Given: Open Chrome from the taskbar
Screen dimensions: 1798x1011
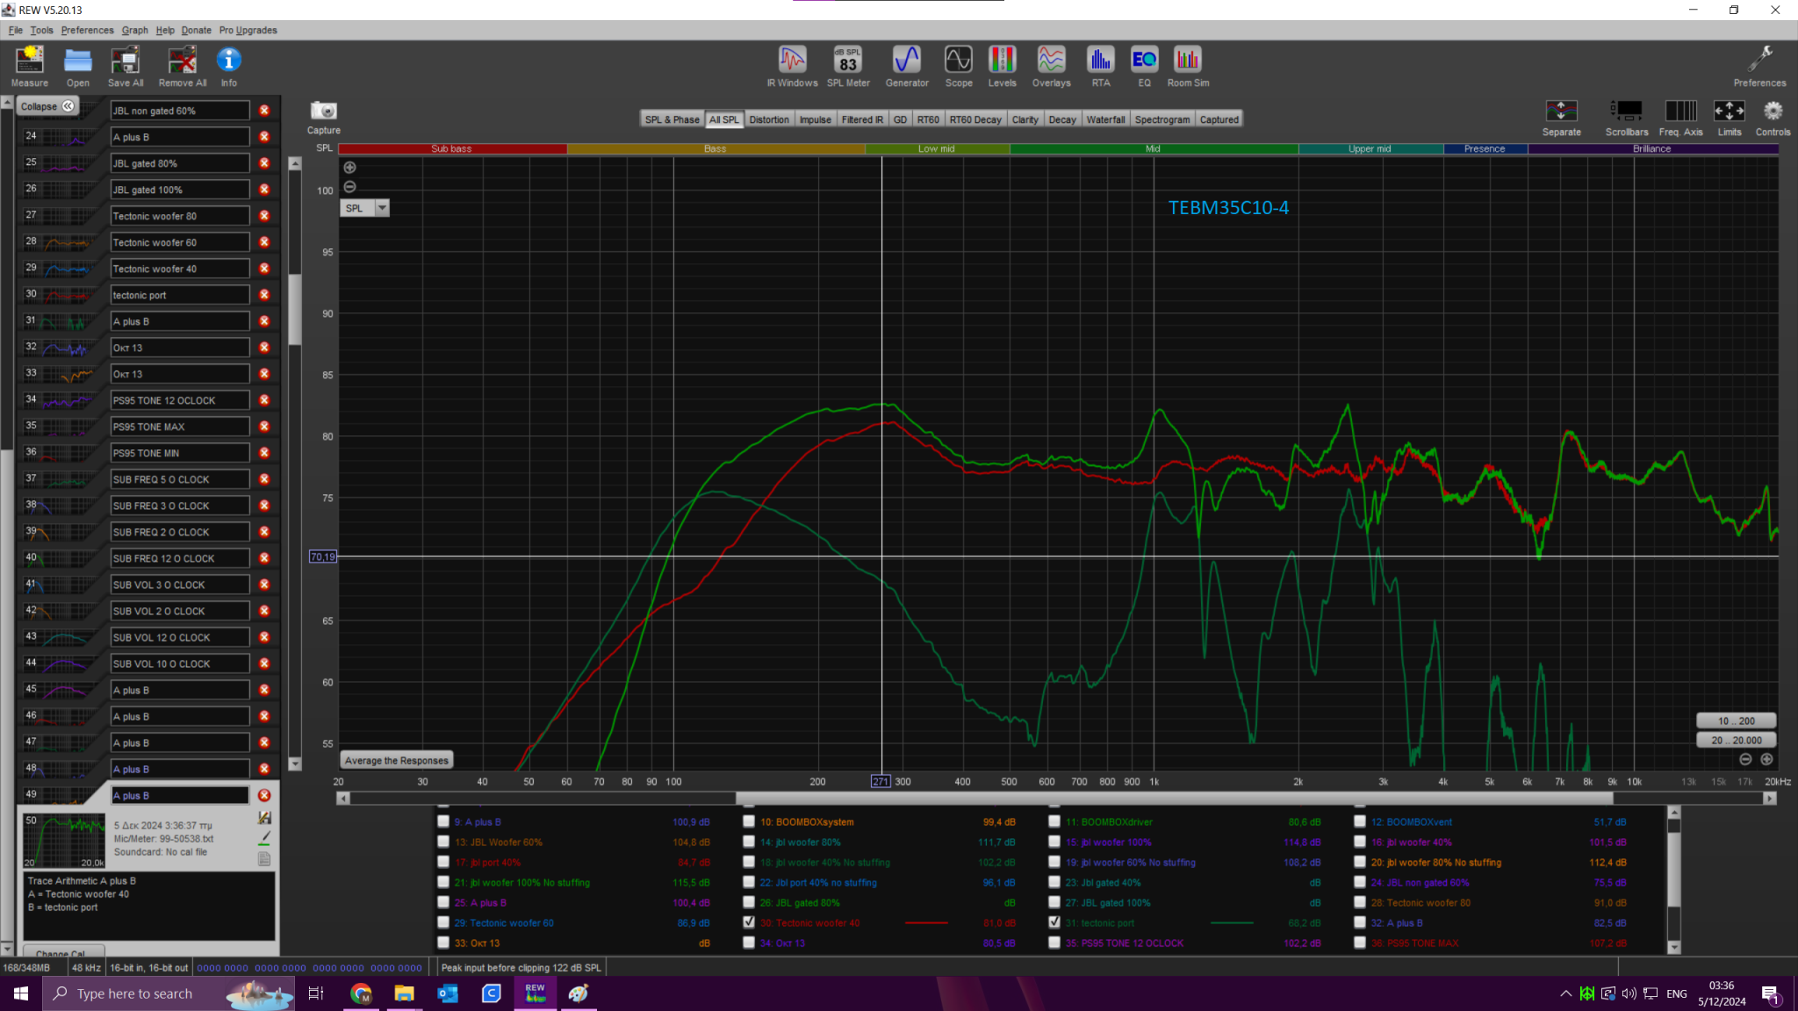Looking at the screenshot, I should click(x=361, y=993).
